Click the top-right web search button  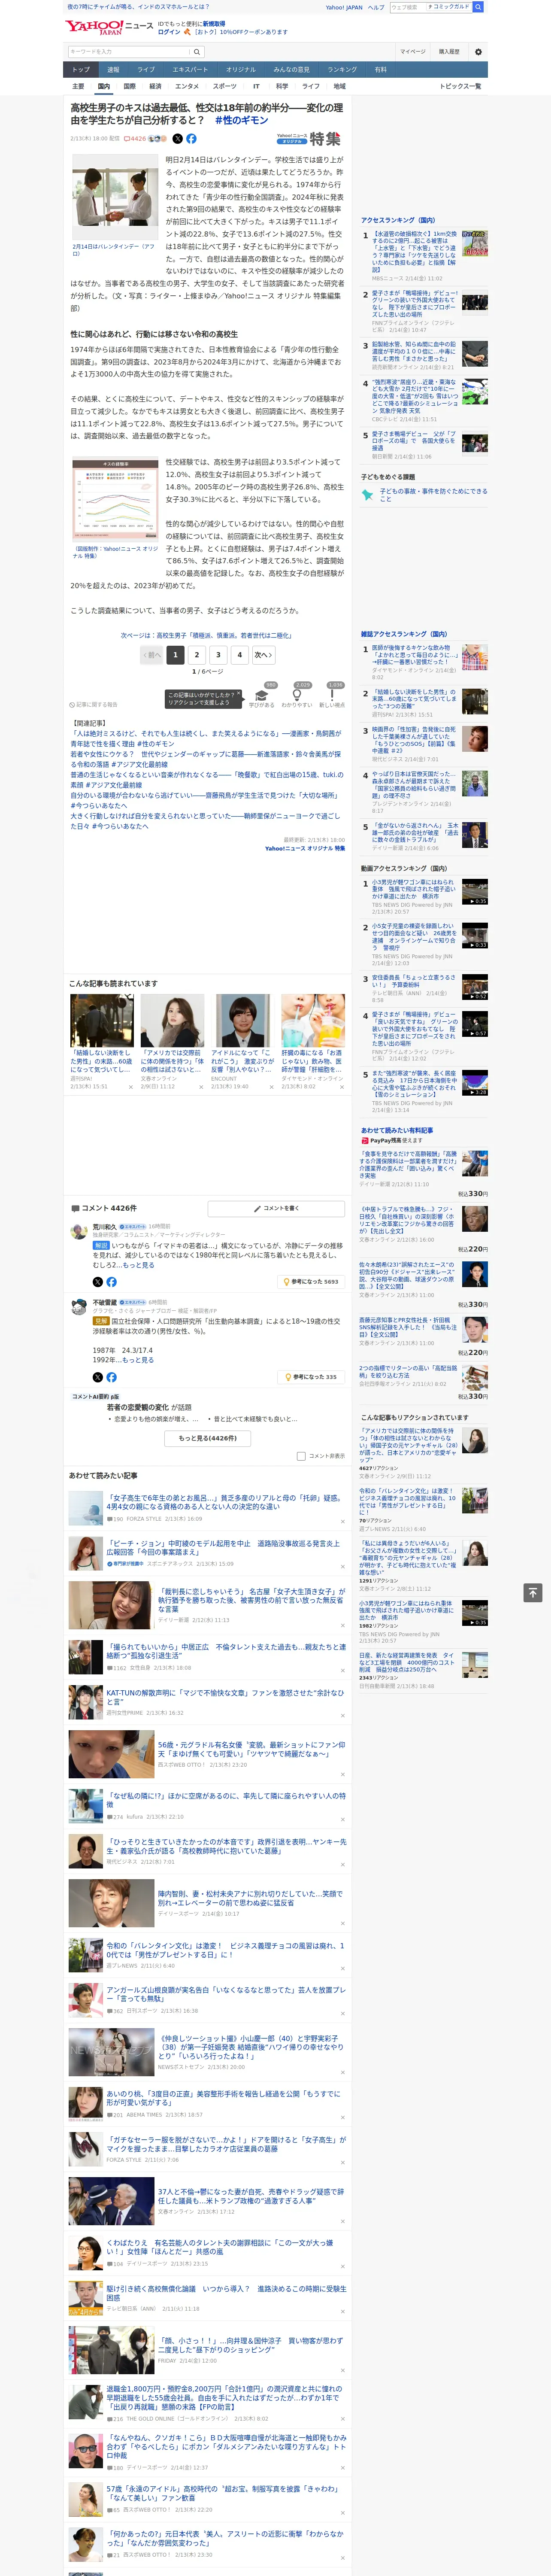tap(478, 7)
